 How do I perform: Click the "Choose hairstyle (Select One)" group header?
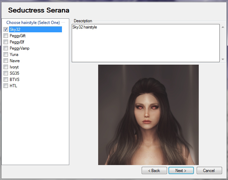click(x=33, y=23)
